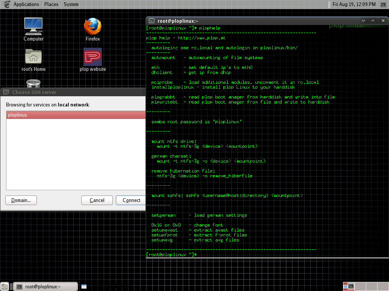The height and width of the screenshot is (291, 389).
Task: Select the ploplinux entry in the services list
Action: [76, 115]
